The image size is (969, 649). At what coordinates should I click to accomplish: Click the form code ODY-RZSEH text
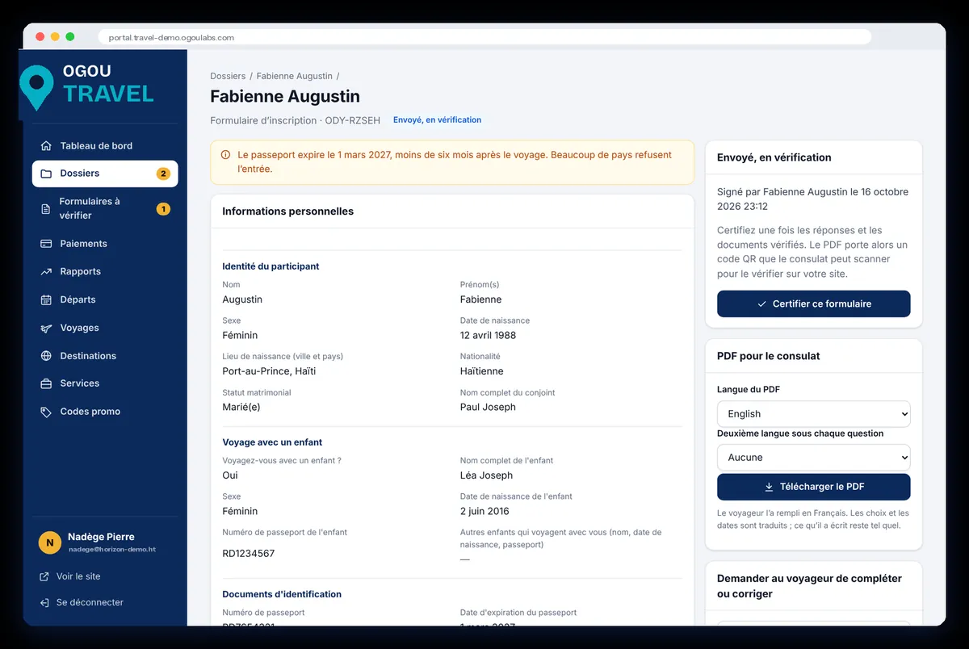point(352,120)
